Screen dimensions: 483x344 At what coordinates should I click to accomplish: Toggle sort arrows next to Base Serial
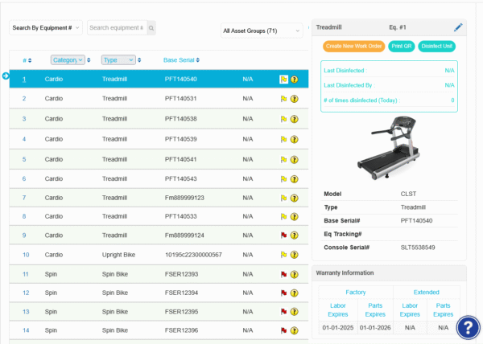coord(198,60)
